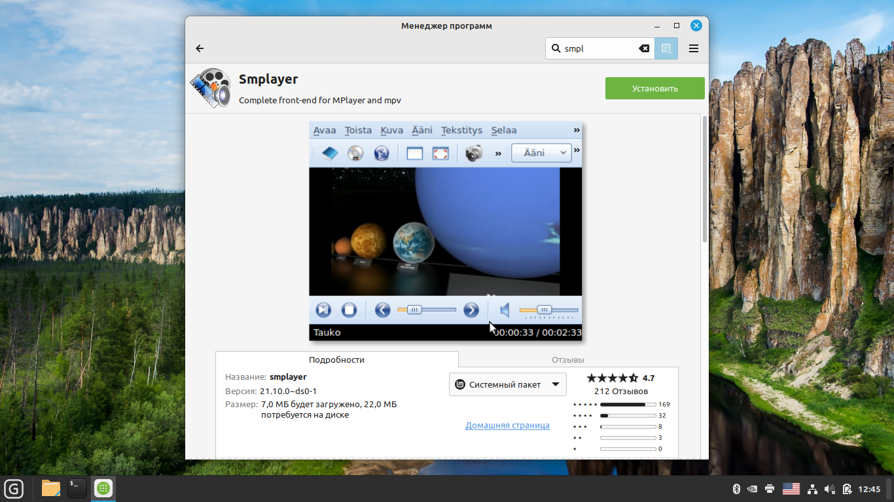Open the Smplayer screenshot preview
The image size is (894, 502).
(x=445, y=231)
